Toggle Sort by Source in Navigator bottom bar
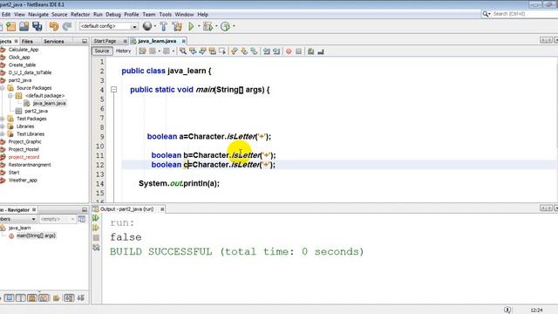 tap(81, 297)
